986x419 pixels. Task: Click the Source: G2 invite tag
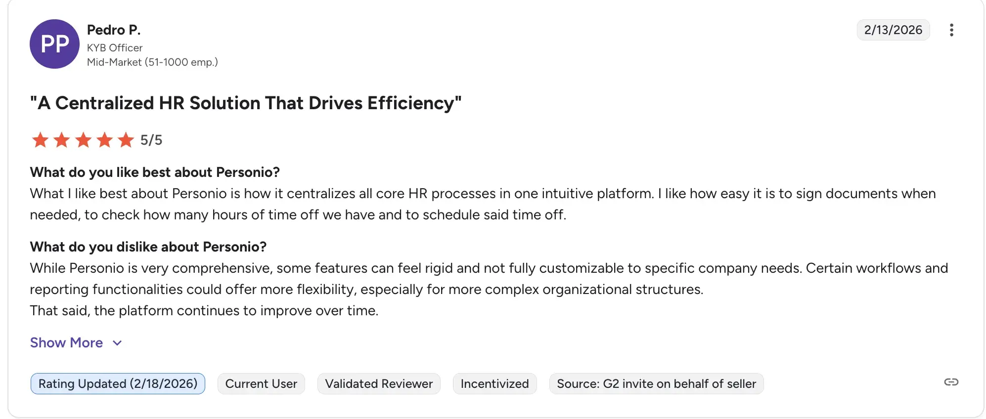click(656, 383)
